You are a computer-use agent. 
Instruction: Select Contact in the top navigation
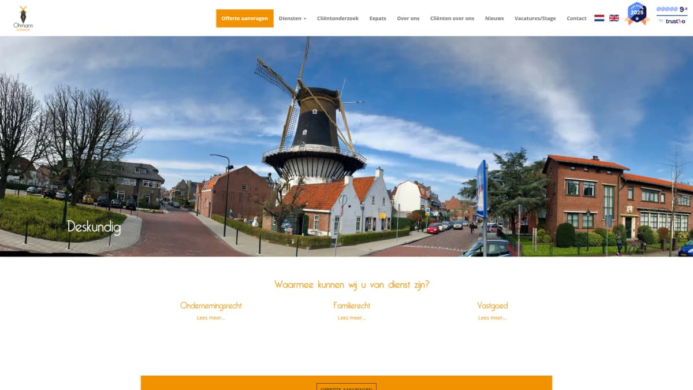coord(576,18)
